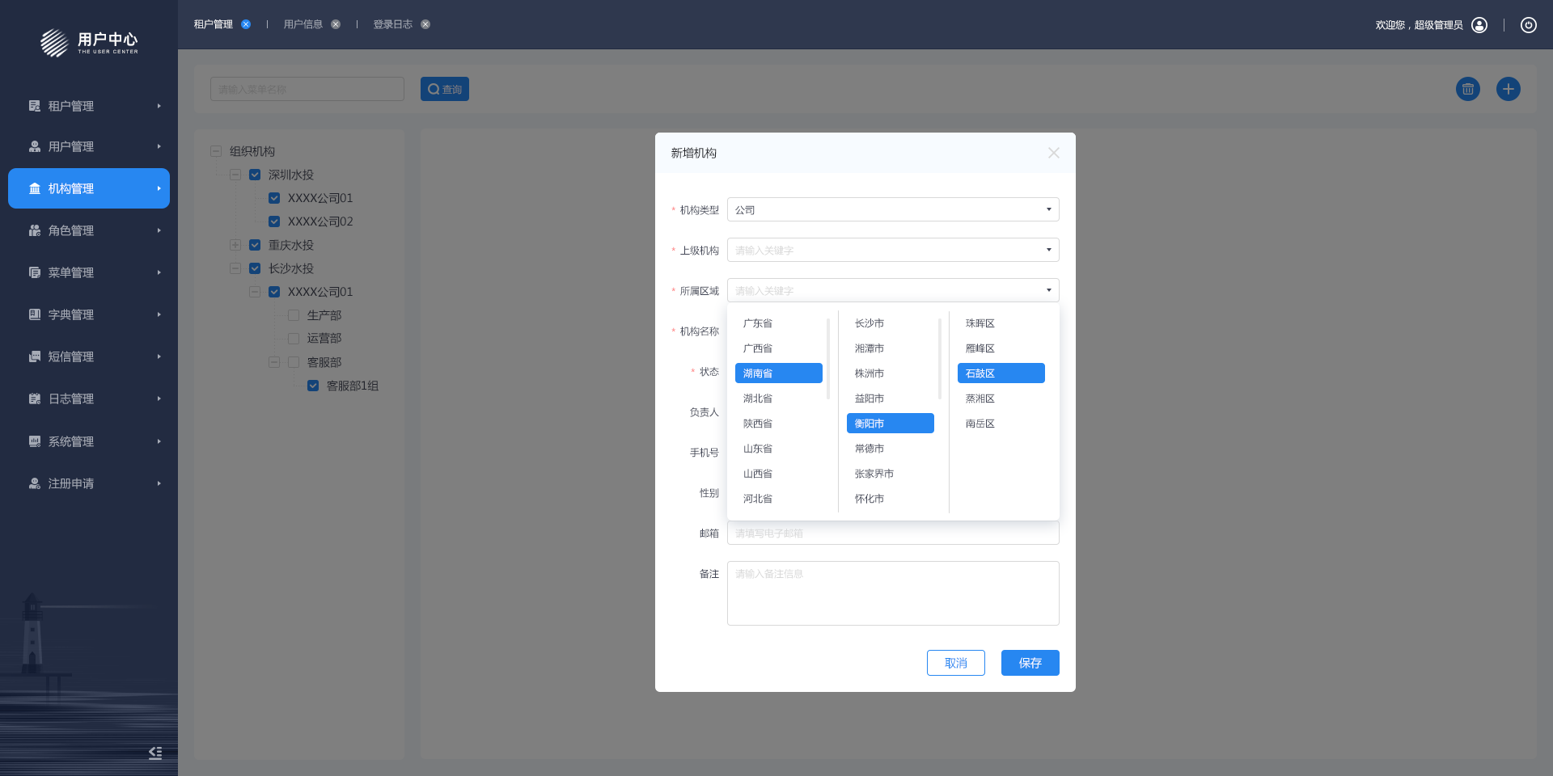The height and width of the screenshot is (776, 1553).
Task: Click the trash delete icon button
Action: click(x=1467, y=89)
